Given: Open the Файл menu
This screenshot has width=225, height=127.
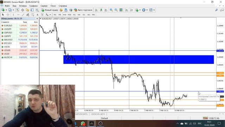Looking at the screenshot, I should (7, 6).
